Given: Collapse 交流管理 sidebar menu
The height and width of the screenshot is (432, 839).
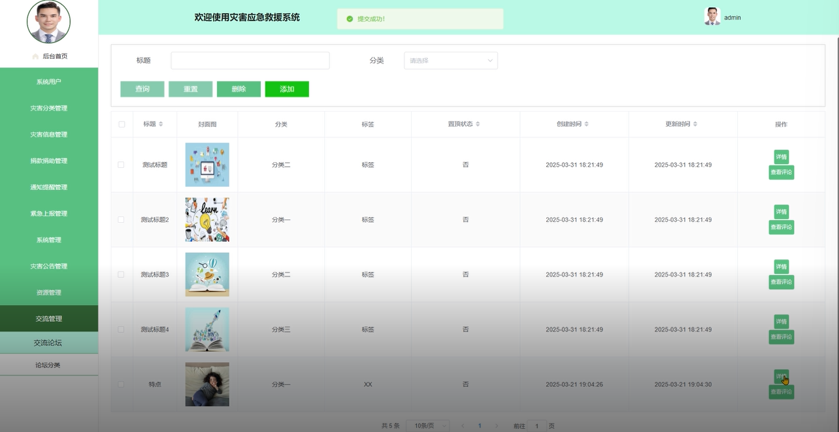Looking at the screenshot, I should 49,319.
